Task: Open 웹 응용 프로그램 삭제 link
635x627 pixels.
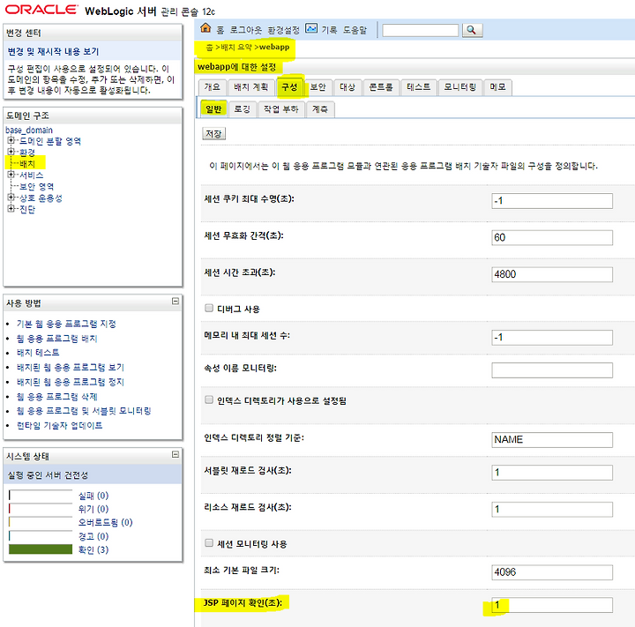Action: pos(56,397)
